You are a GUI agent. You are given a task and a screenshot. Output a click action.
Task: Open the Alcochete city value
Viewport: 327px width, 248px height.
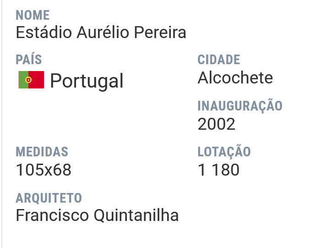point(235,77)
